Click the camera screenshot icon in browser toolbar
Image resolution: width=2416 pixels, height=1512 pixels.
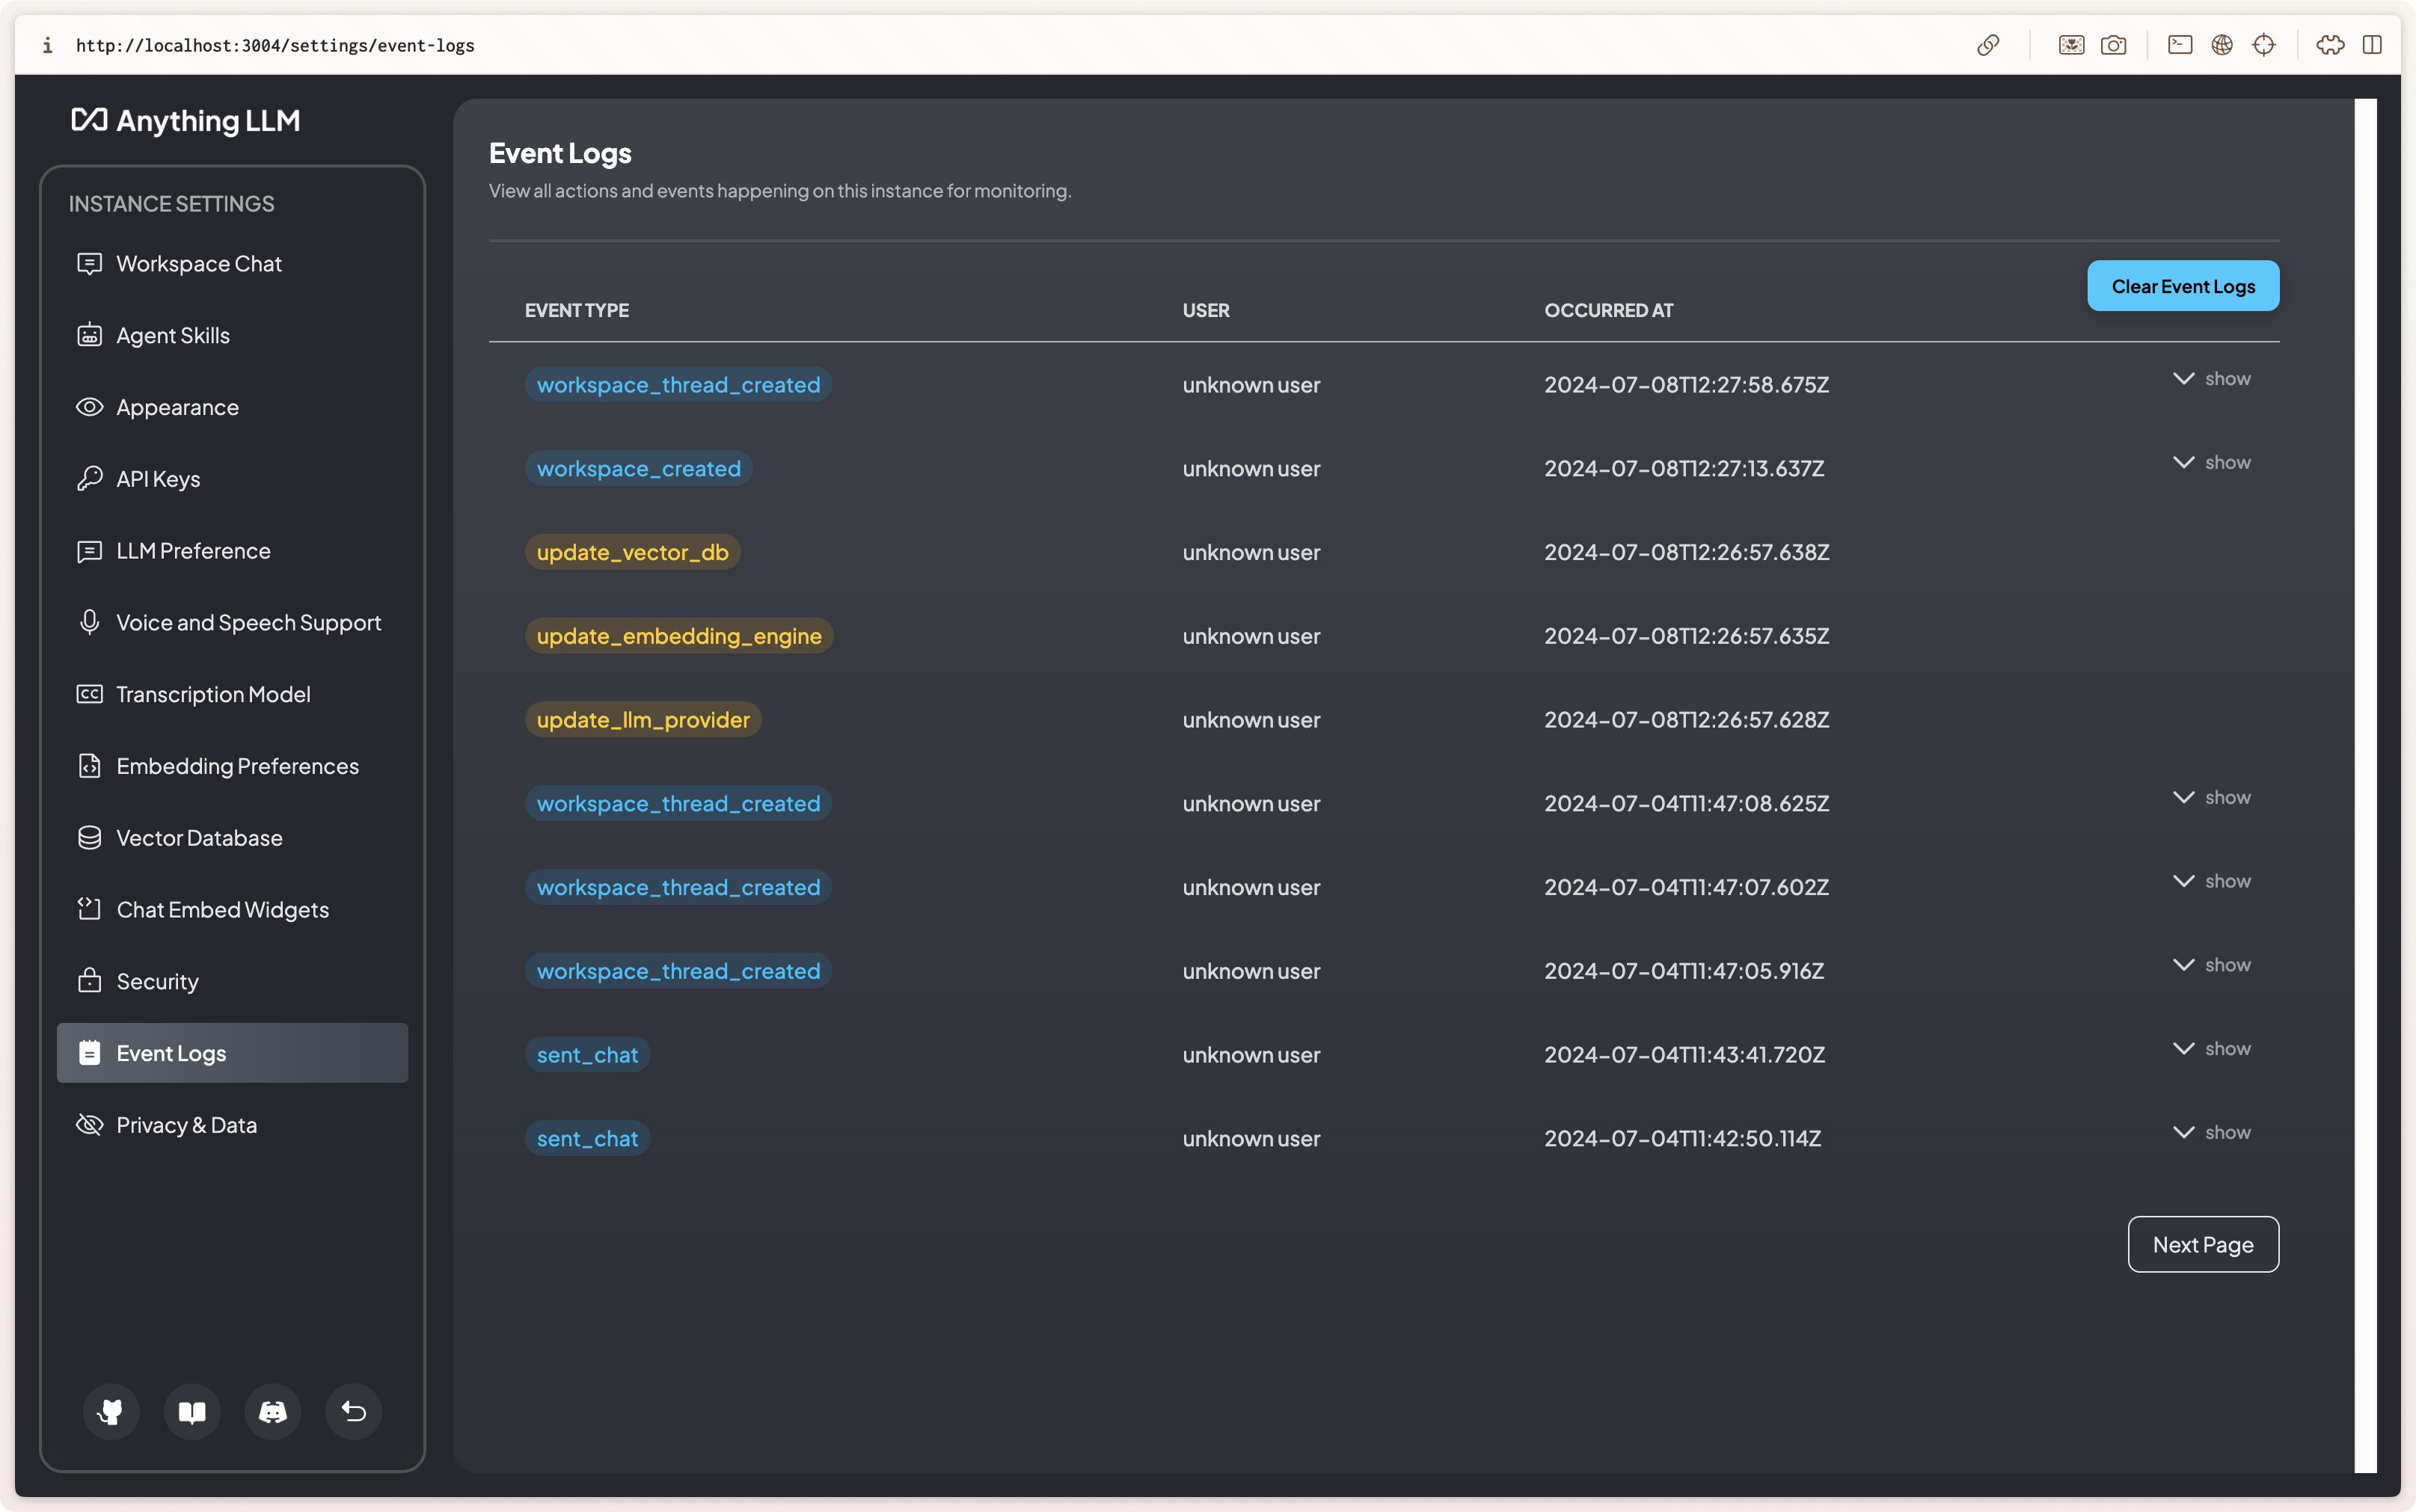2113,45
